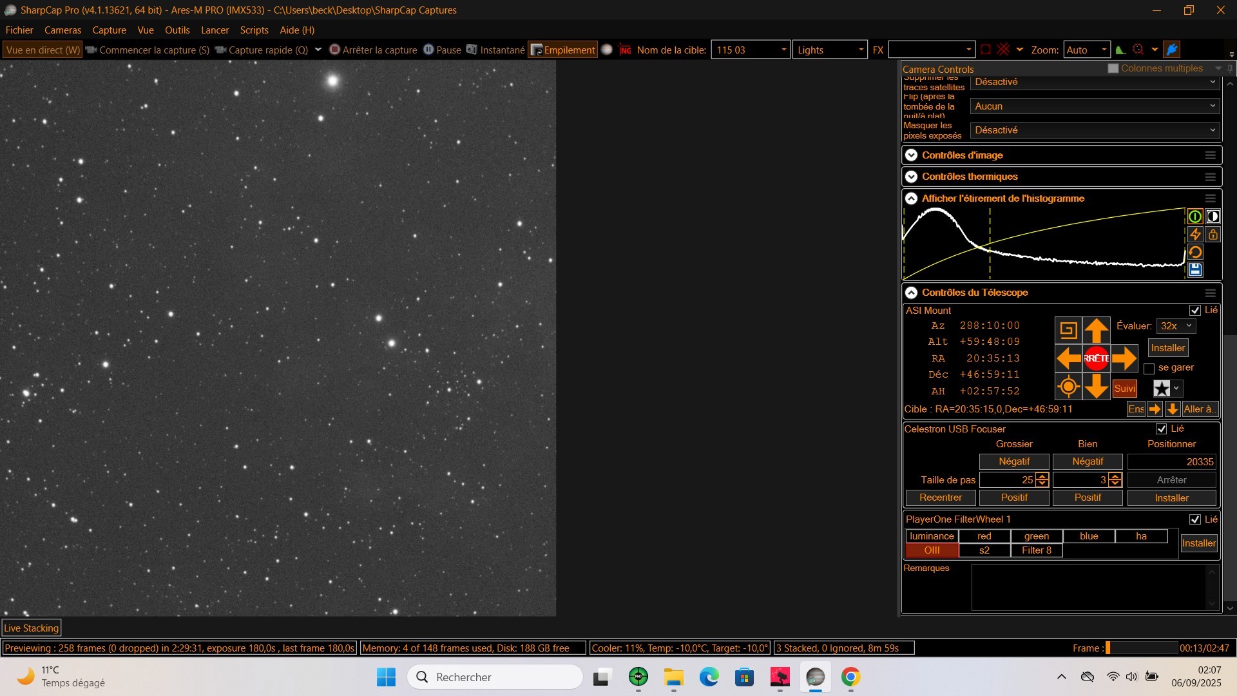This screenshot has width=1237, height=696.
Task: Select the luminance filter button
Action: tap(932, 536)
